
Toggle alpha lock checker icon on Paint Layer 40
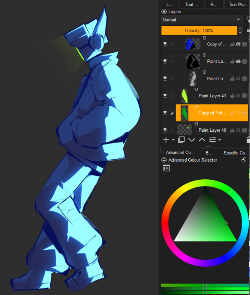pyautogui.click(x=245, y=130)
